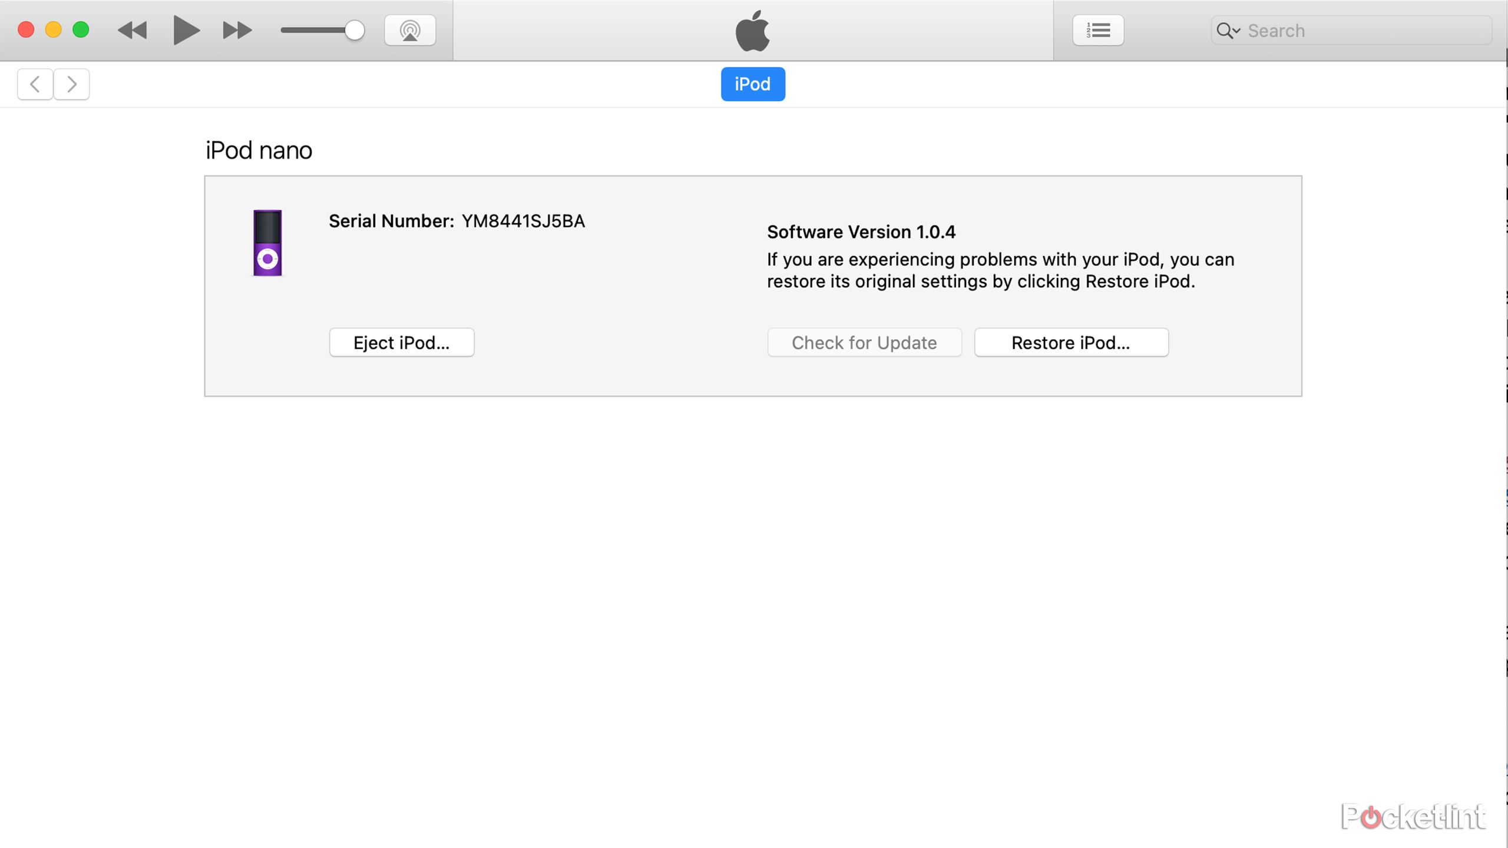The image size is (1508, 848).
Task: Click the Software Version 1.0.4 heading
Action: point(861,232)
